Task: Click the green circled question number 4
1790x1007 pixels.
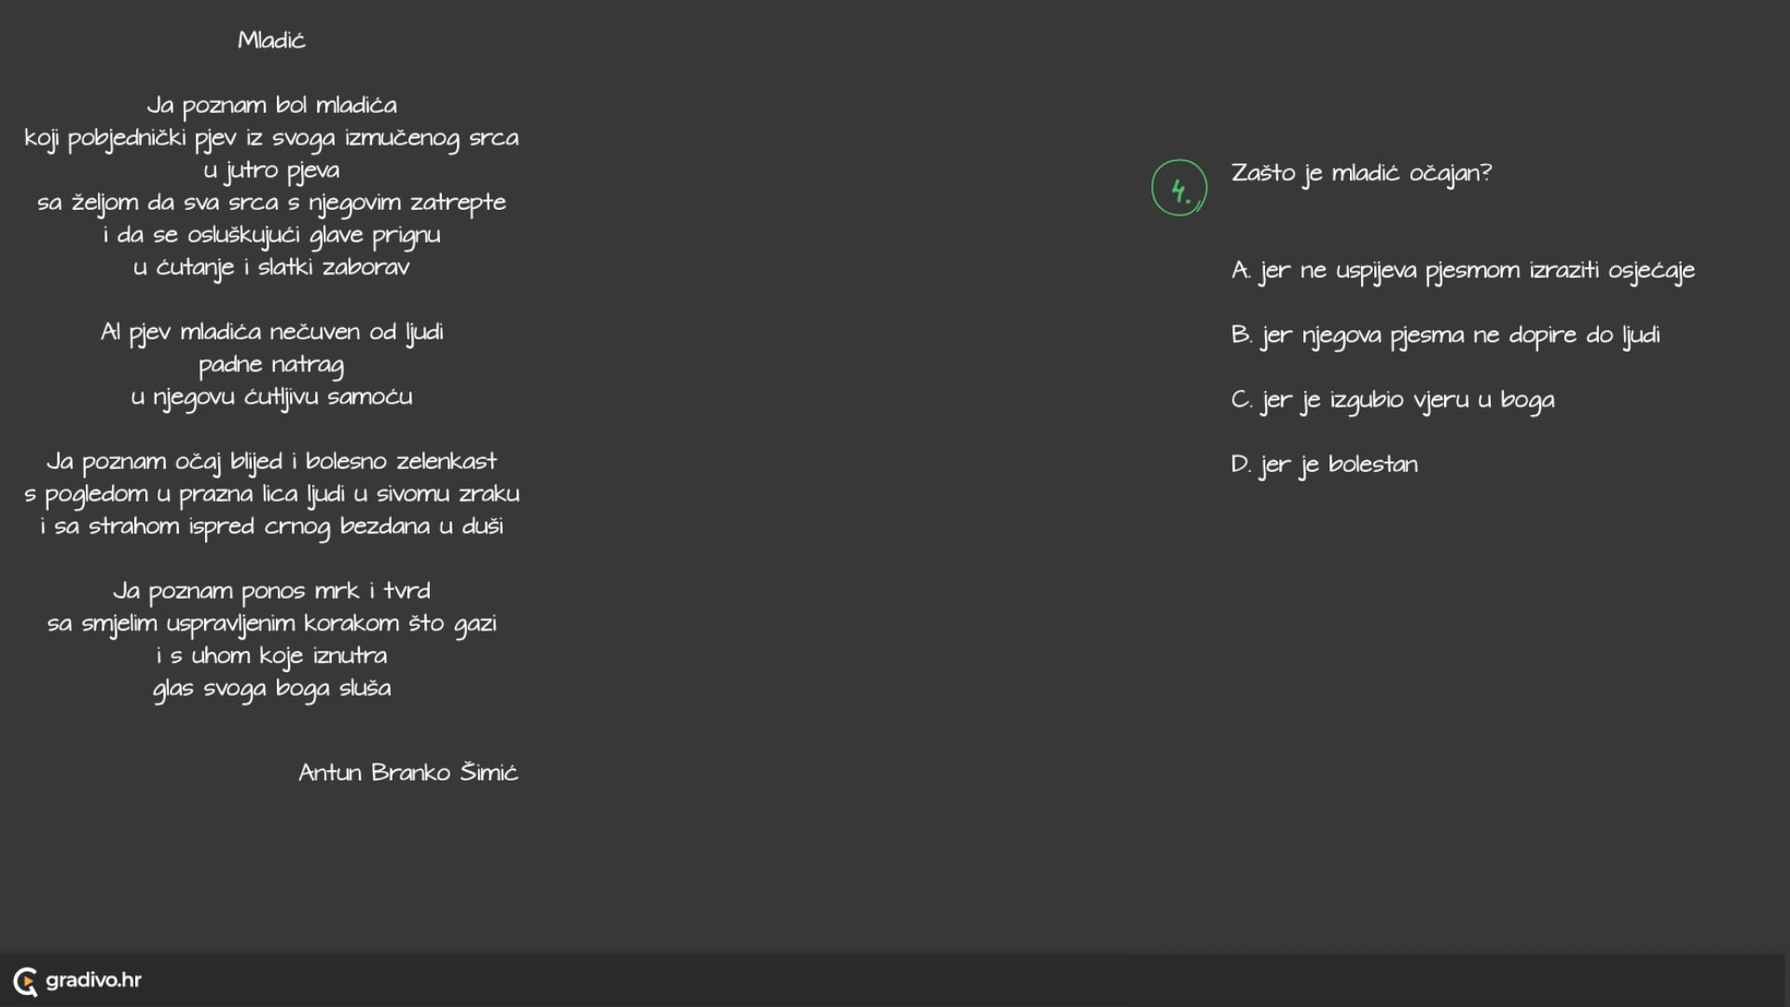Action: click(x=1178, y=188)
